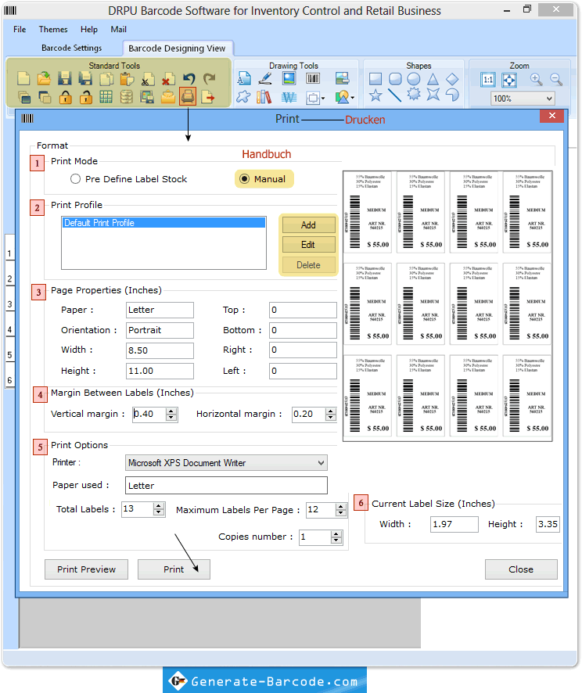This screenshot has width=582, height=693.
Task: Select the diagonal Line shape
Action: [x=394, y=95]
